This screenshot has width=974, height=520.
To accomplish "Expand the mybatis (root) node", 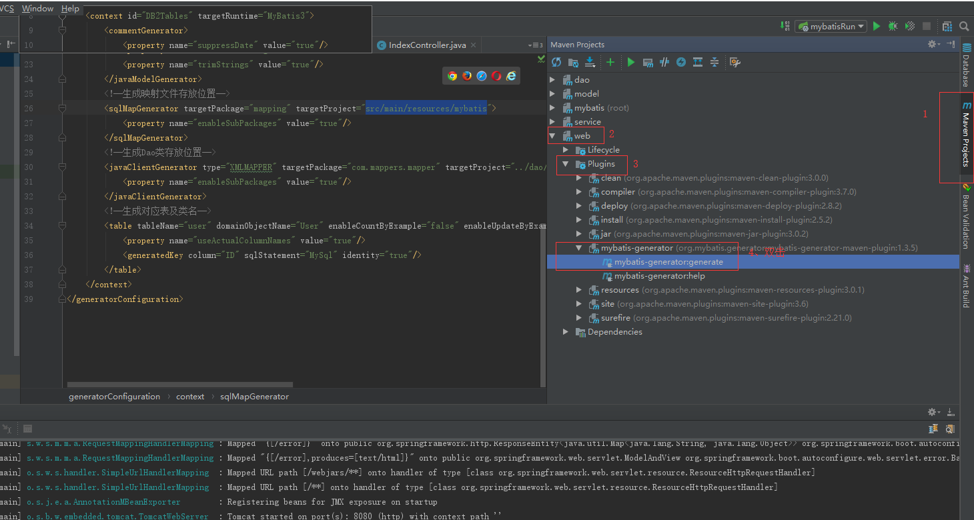I will click(x=552, y=107).
